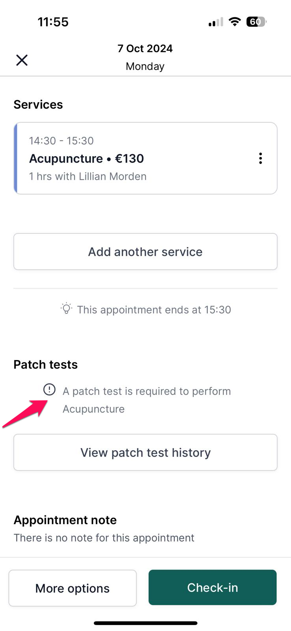Tap the patch test warning exclamation icon

[49, 390]
